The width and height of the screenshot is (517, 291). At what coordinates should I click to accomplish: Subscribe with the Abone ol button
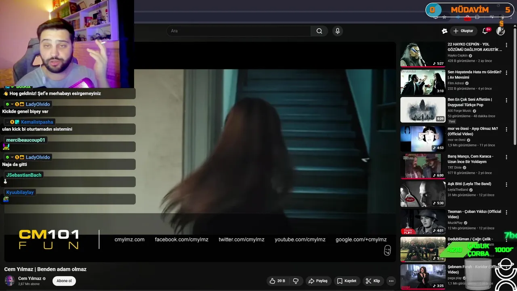click(x=64, y=281)
